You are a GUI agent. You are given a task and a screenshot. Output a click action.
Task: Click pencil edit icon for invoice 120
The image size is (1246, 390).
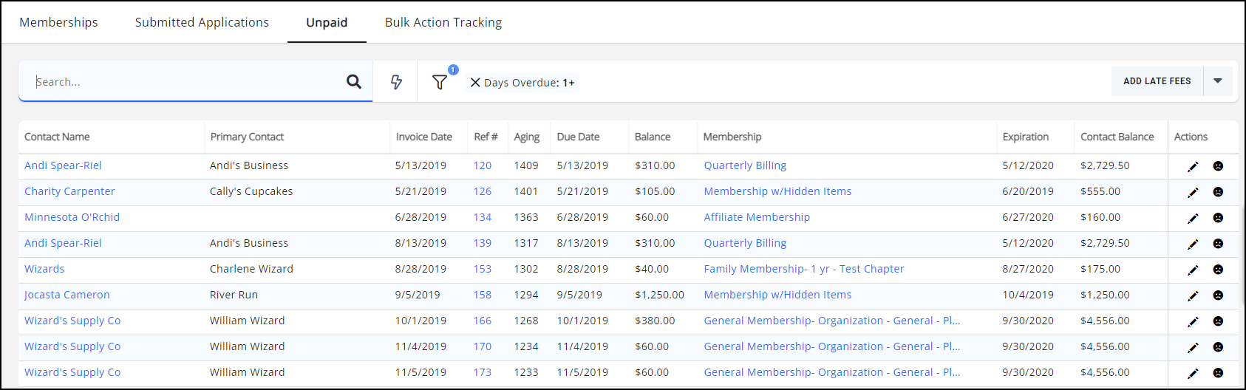(1193, 166)
